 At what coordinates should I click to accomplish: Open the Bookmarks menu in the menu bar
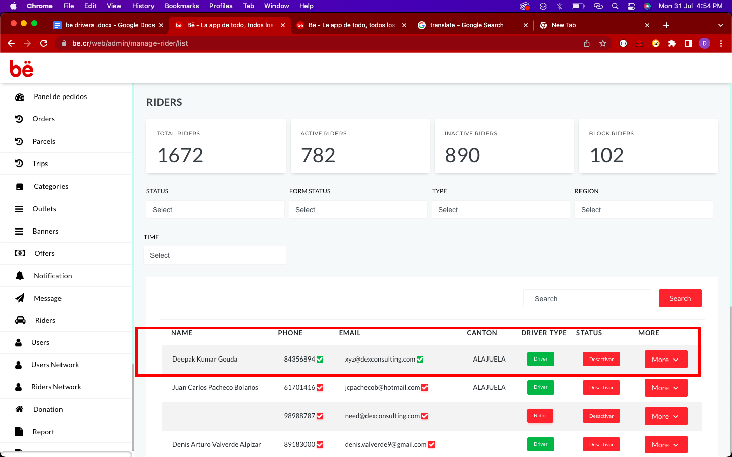pyautogui.click(x=181, y=6)
